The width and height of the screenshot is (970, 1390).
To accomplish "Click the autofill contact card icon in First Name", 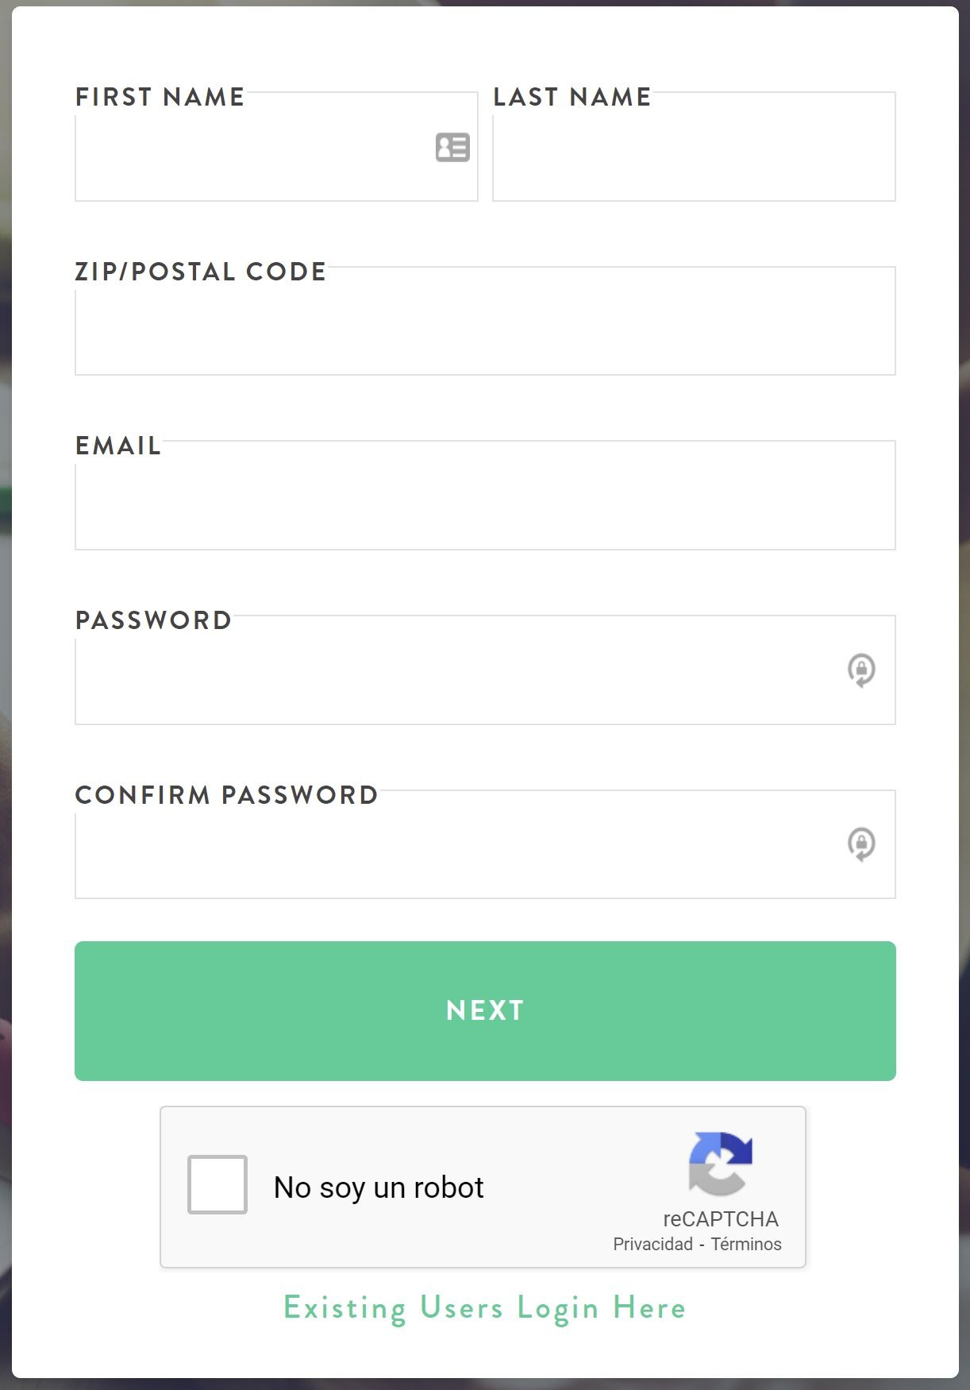I will tap(452, 147).
